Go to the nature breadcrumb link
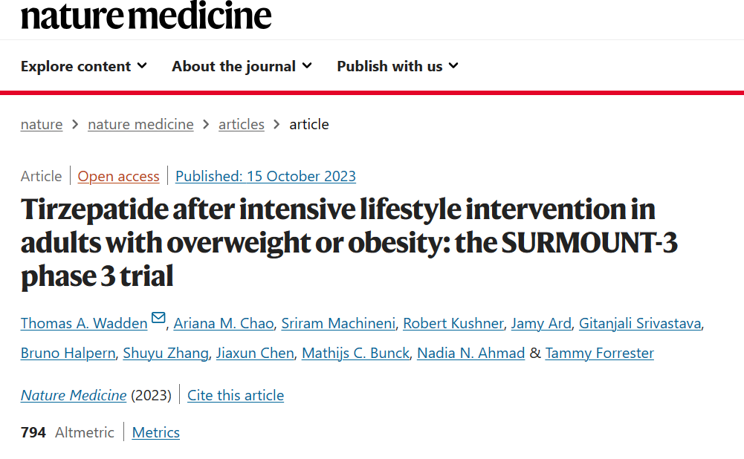This screenshot has height=459, width=744. (42, 124)
